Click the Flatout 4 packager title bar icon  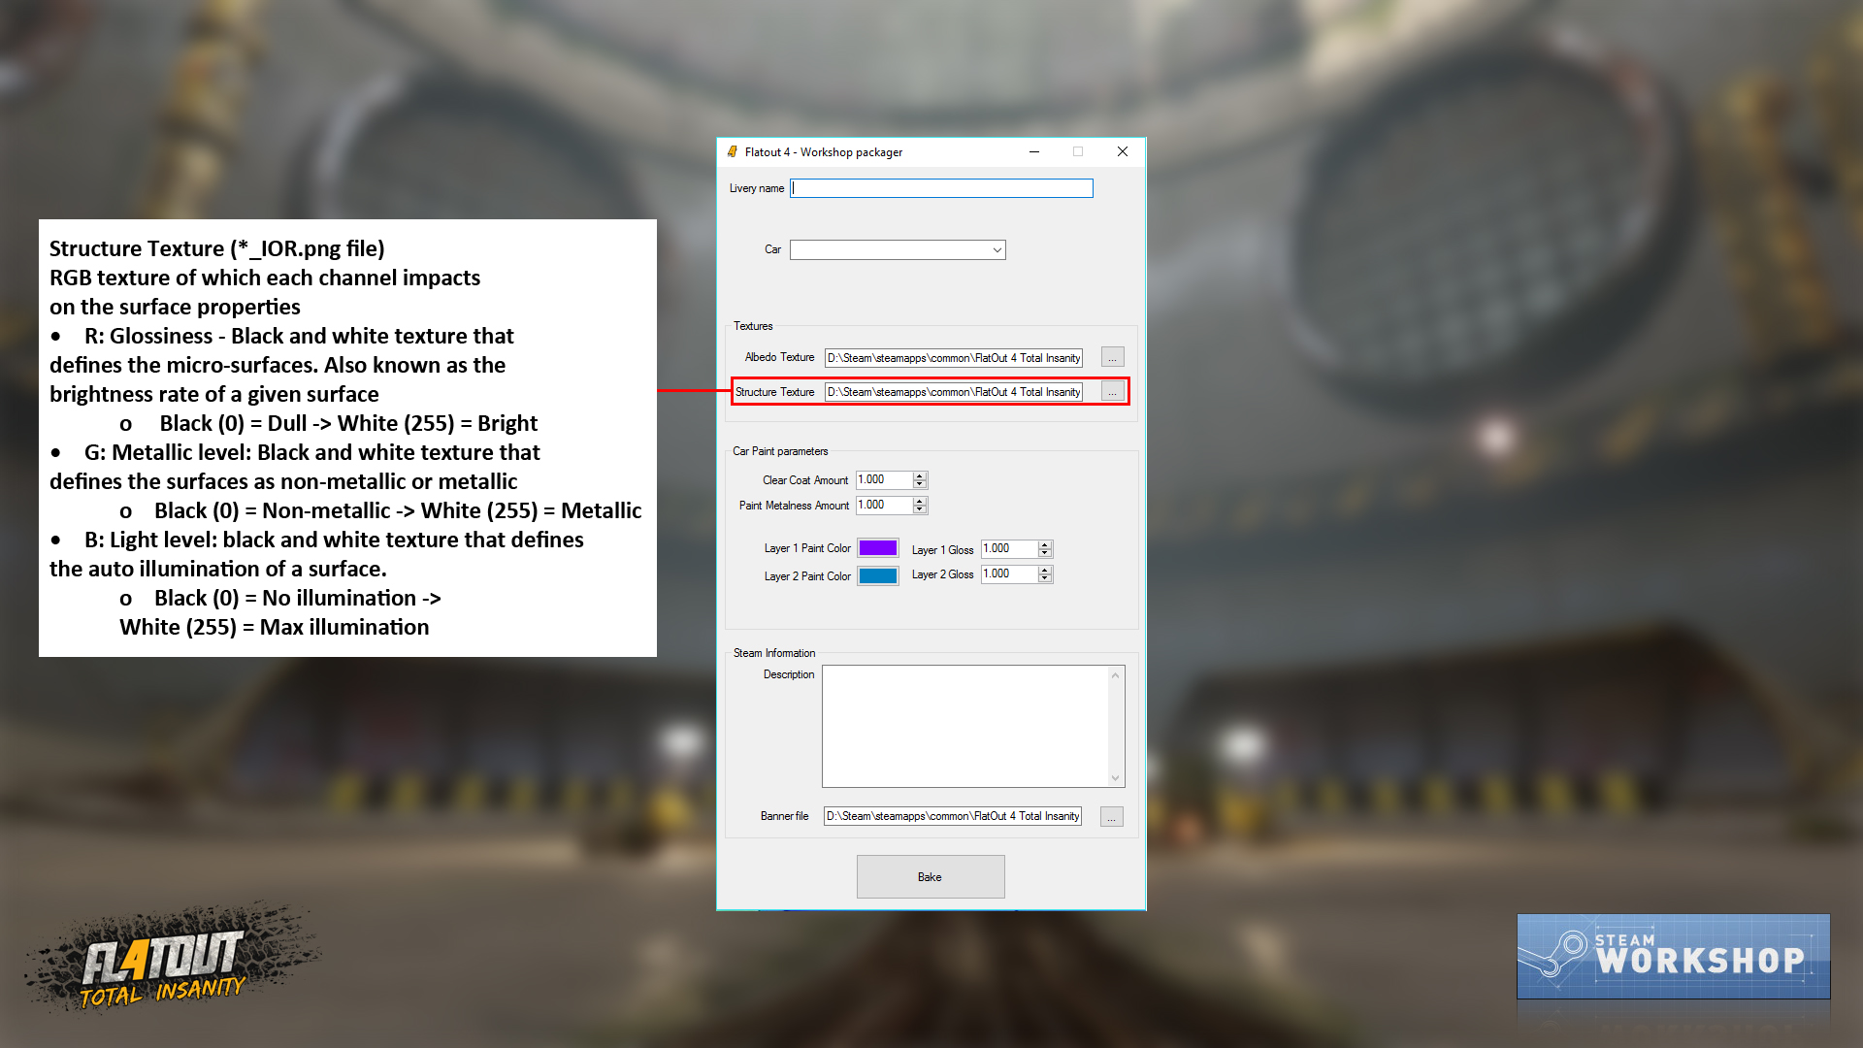(x=733, y=152)
